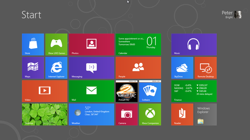Open the Music headphones tile

click(194, 44)
